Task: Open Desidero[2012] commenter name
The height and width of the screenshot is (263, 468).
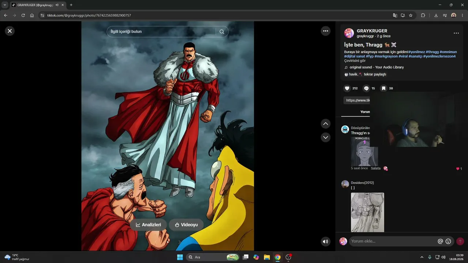Action: (x=362, y=183)
